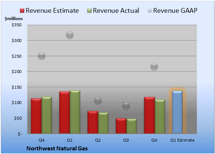Click the $200 axis value
This screenshot has width=215, height=154.
(x=16, y=72)
